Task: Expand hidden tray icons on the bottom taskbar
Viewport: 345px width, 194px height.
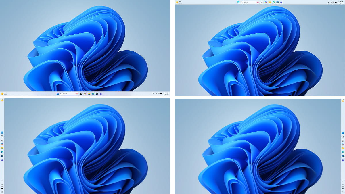Action: pos(153,94)
